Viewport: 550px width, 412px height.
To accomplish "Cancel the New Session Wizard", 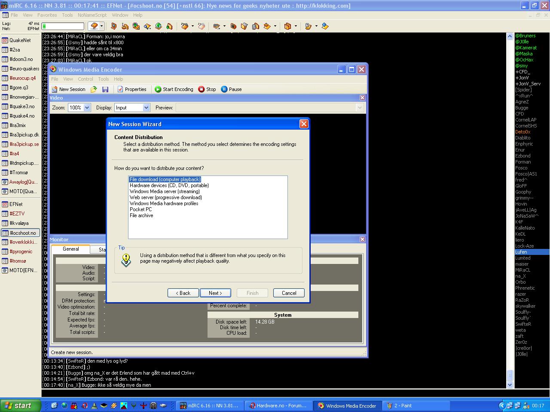I will tap(289, 293).
